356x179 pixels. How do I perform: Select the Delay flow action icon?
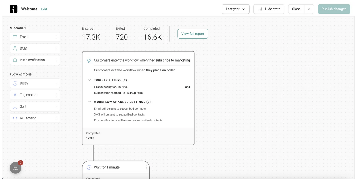click(15, 83)
